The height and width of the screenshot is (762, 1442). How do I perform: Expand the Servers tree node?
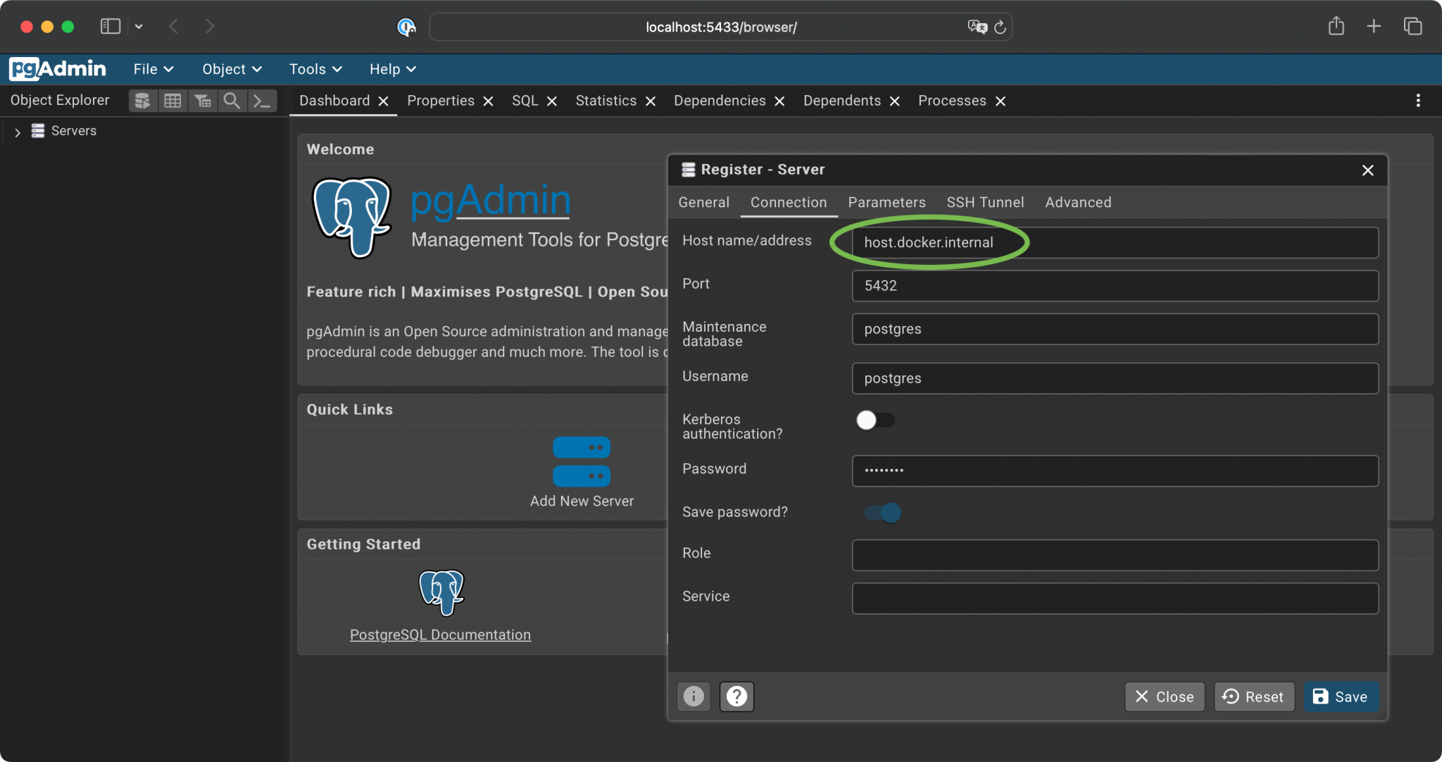[18, 132]
